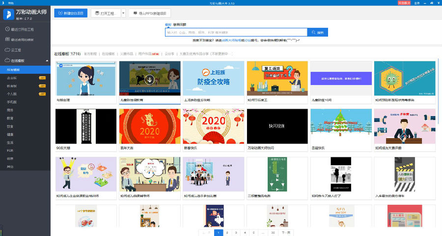Switch to the 使用问题 search tab

point(180,25)
